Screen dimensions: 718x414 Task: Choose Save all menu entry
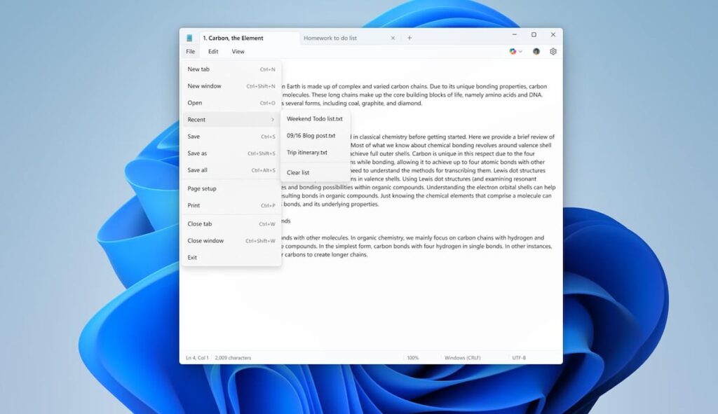231,170
